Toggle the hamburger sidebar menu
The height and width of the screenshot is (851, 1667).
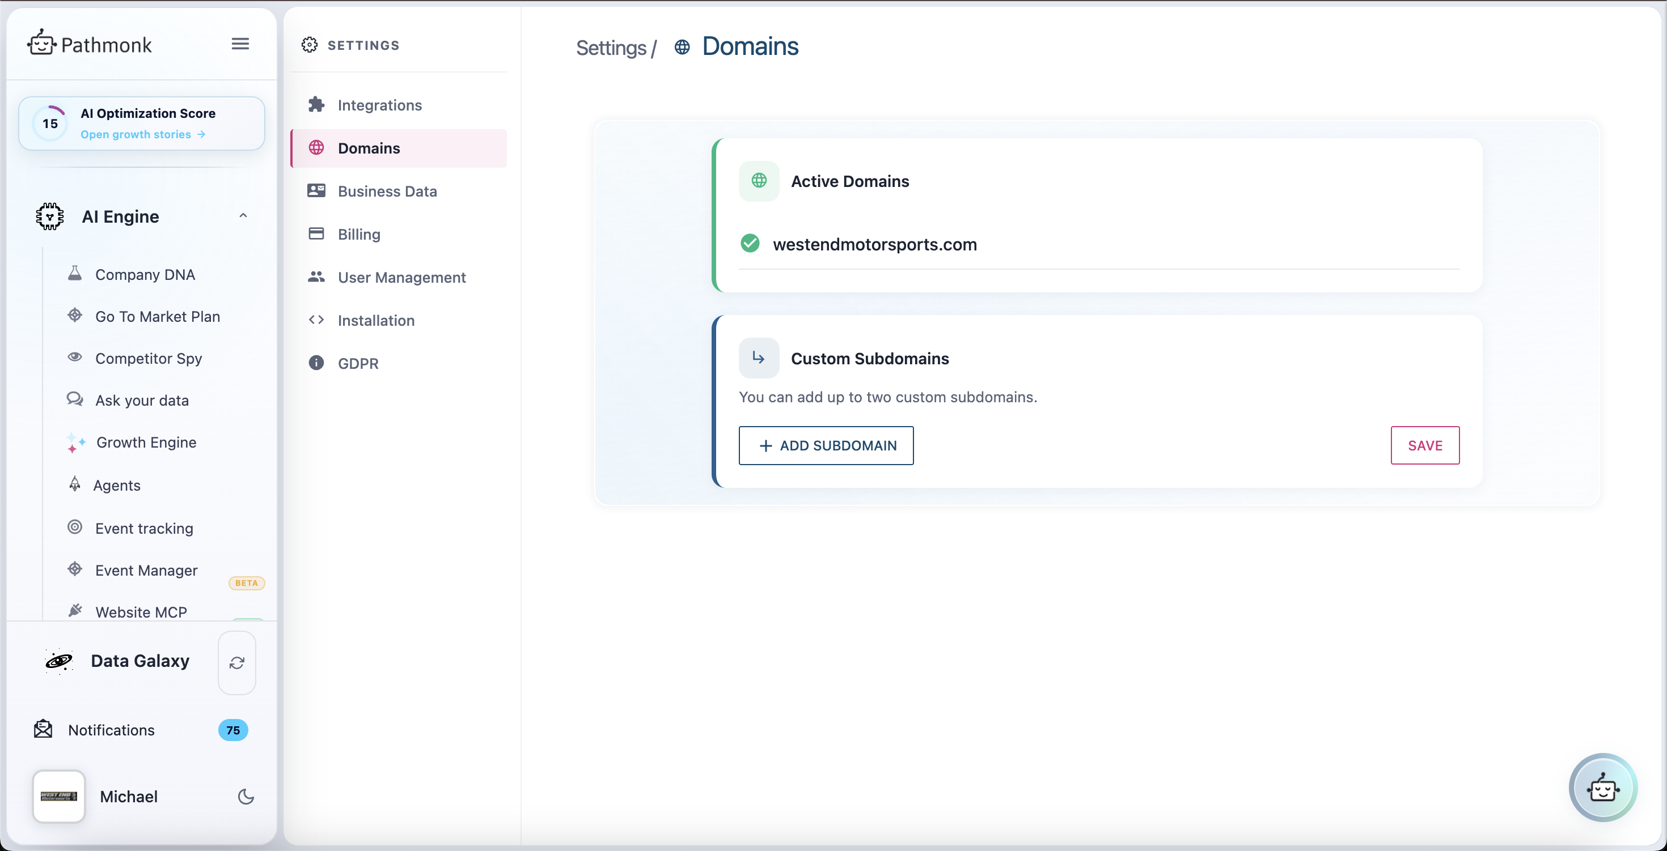240,44
